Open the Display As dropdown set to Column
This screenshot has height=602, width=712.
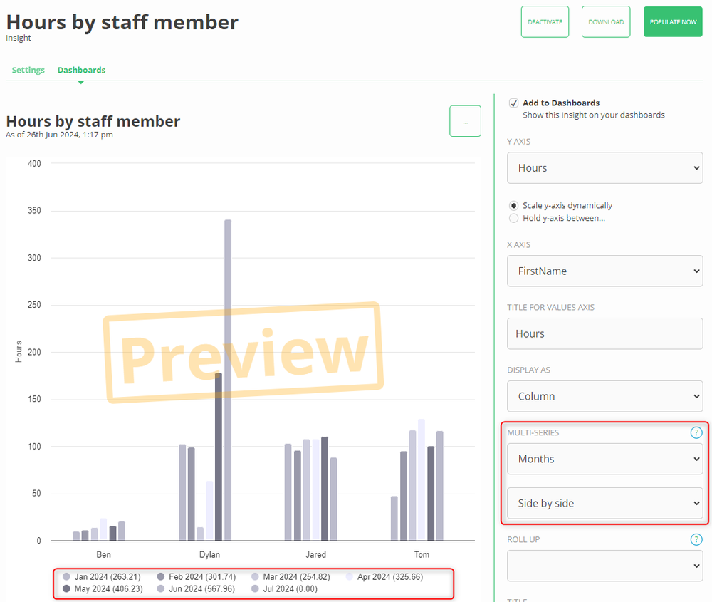[604, 396]
